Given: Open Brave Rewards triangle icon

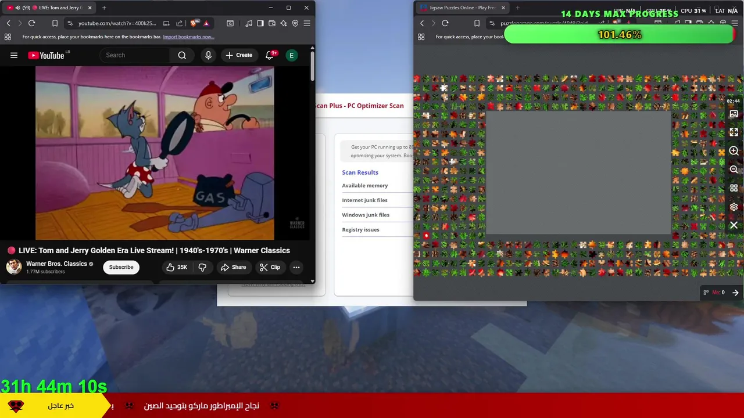Looking at the screenshot, I should (206, 23).
